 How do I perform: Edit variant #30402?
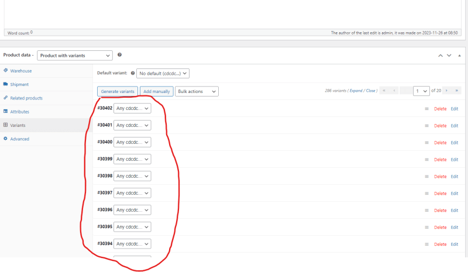coord(455,109)
